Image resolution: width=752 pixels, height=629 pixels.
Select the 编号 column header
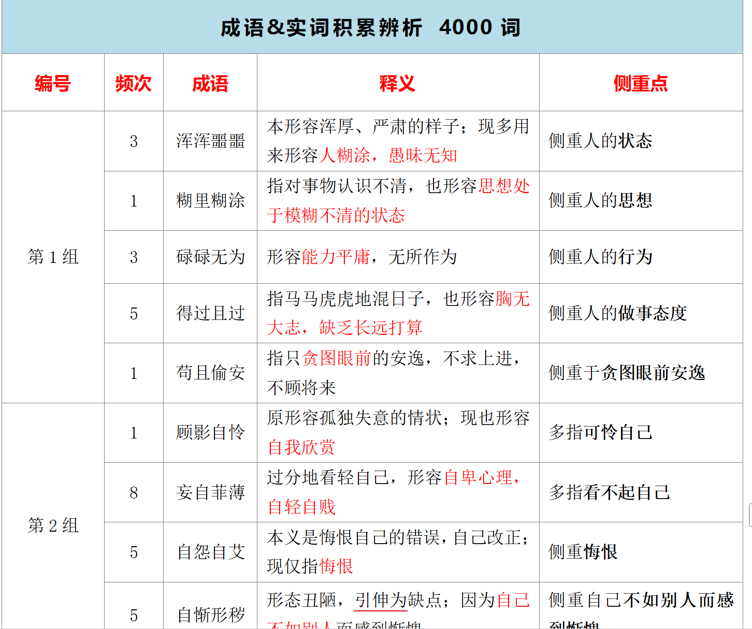point(53,82)
